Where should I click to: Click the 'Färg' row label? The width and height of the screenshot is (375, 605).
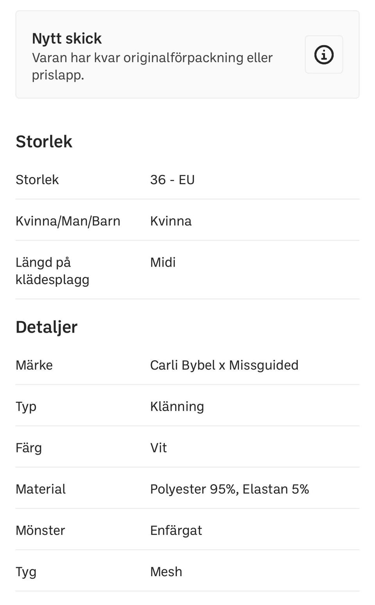(x=29, y=448)
